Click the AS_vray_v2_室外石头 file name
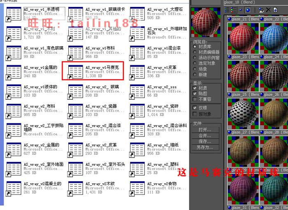Viewport: 288px width, 210px height. coord(105,164)
